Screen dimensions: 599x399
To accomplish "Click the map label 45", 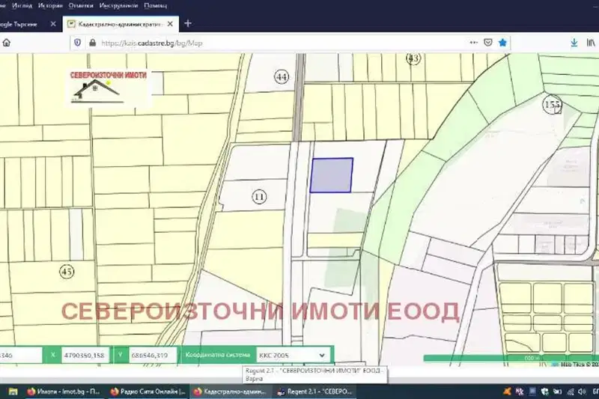I will click(67, 272).
